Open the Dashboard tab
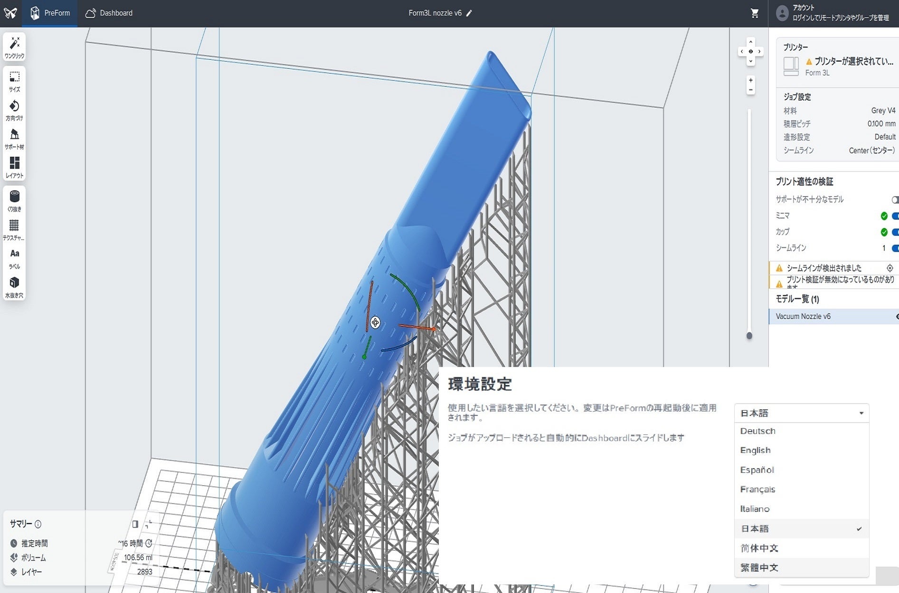The height and width of the screenshot is (593, 899). [x=109, y=13]
